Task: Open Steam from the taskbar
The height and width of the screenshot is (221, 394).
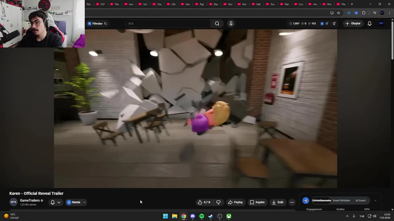Action: tap(211, 216)
